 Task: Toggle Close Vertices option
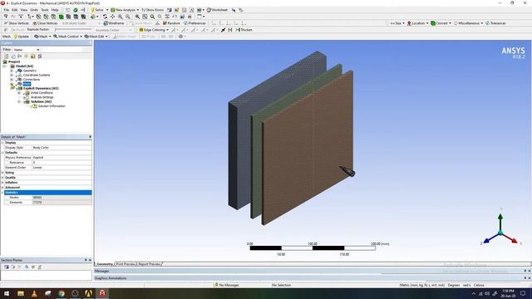tap(45, 23)
